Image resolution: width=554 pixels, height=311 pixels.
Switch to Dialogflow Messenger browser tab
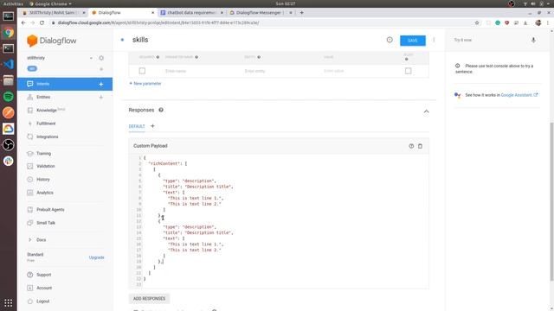point(260,13)
